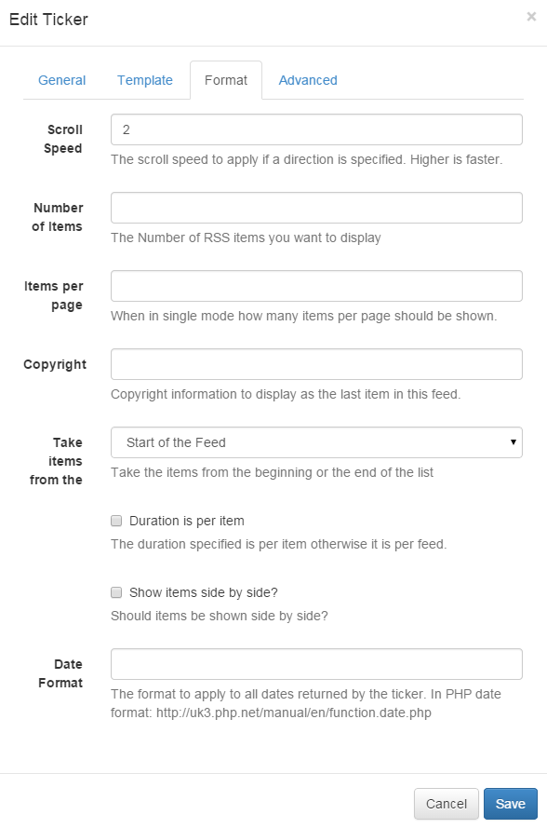Viewport: 547px width, 828px height.
Task: Open the Take items from the dropdown
Action: (316, 442)
